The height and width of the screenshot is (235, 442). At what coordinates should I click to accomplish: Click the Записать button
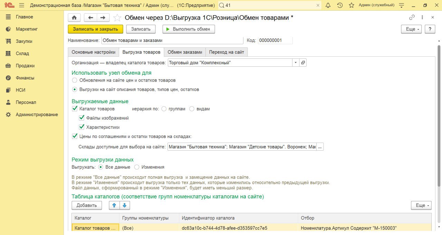point(141,29)
